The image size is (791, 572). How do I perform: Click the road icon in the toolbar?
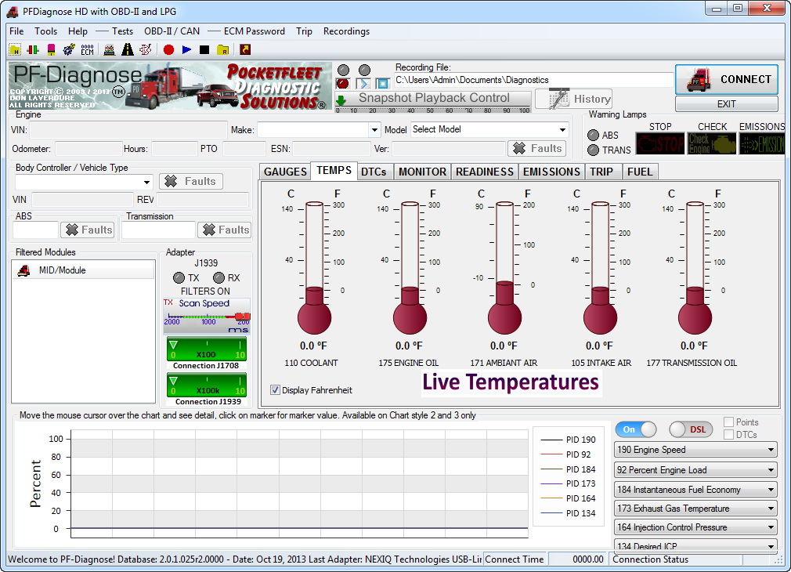point(127,49)
